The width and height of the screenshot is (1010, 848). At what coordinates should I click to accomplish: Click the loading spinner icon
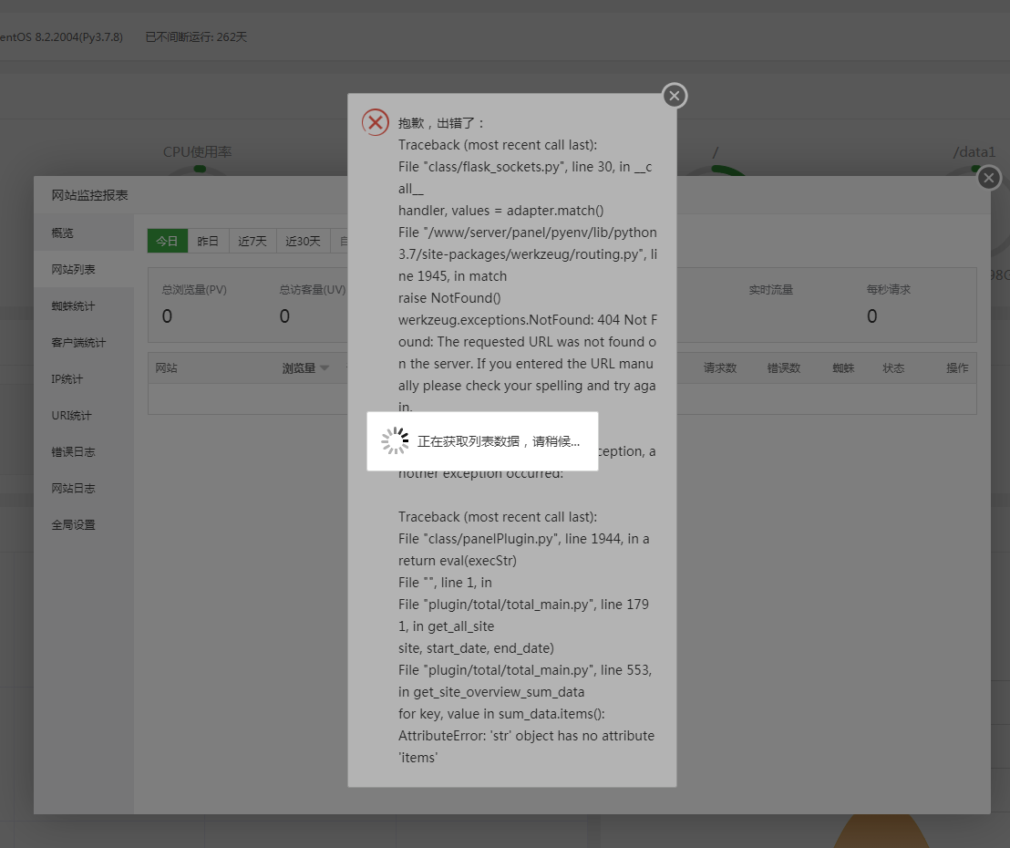[x=395, y=440]
